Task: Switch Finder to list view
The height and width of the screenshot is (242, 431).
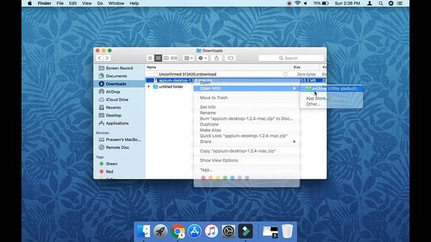Action: point(158,58)
